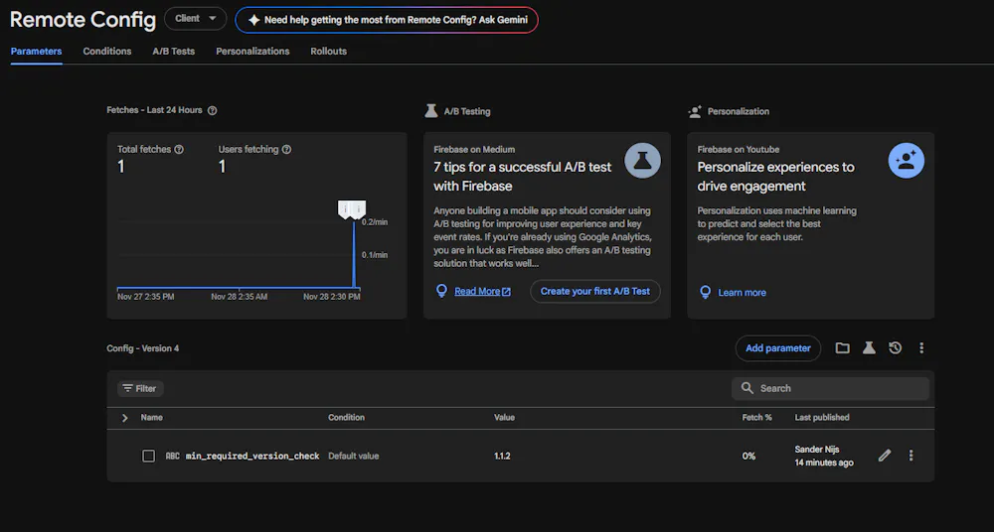Expand all rows with the header chevron
The height and width of the screenshot is (532, 994).
tap(124, 418)
